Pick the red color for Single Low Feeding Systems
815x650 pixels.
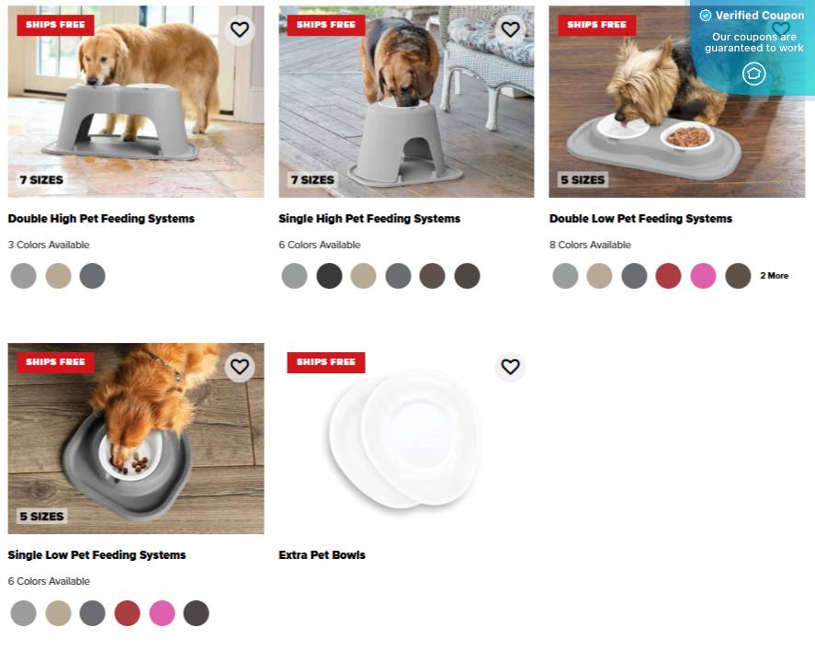click(127, 613)
